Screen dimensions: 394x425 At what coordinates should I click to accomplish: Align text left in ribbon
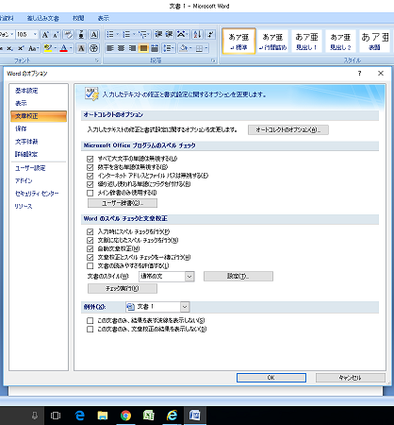[110, 48]
